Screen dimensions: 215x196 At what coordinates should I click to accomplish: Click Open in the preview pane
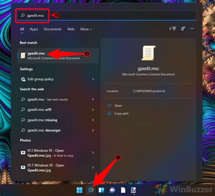[x=118, y=105]
